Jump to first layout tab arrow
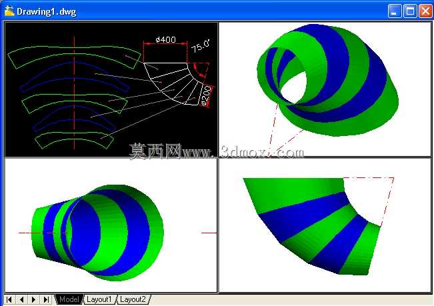The image size is (434, 306). coord(9,299)
